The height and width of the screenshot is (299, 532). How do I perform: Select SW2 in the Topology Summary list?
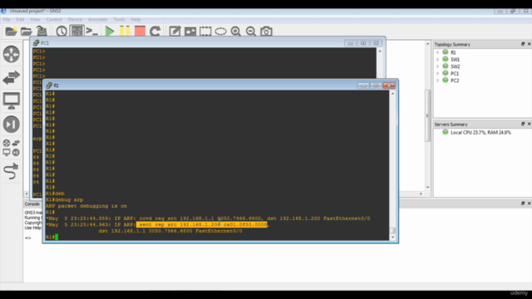coord(455,66)
